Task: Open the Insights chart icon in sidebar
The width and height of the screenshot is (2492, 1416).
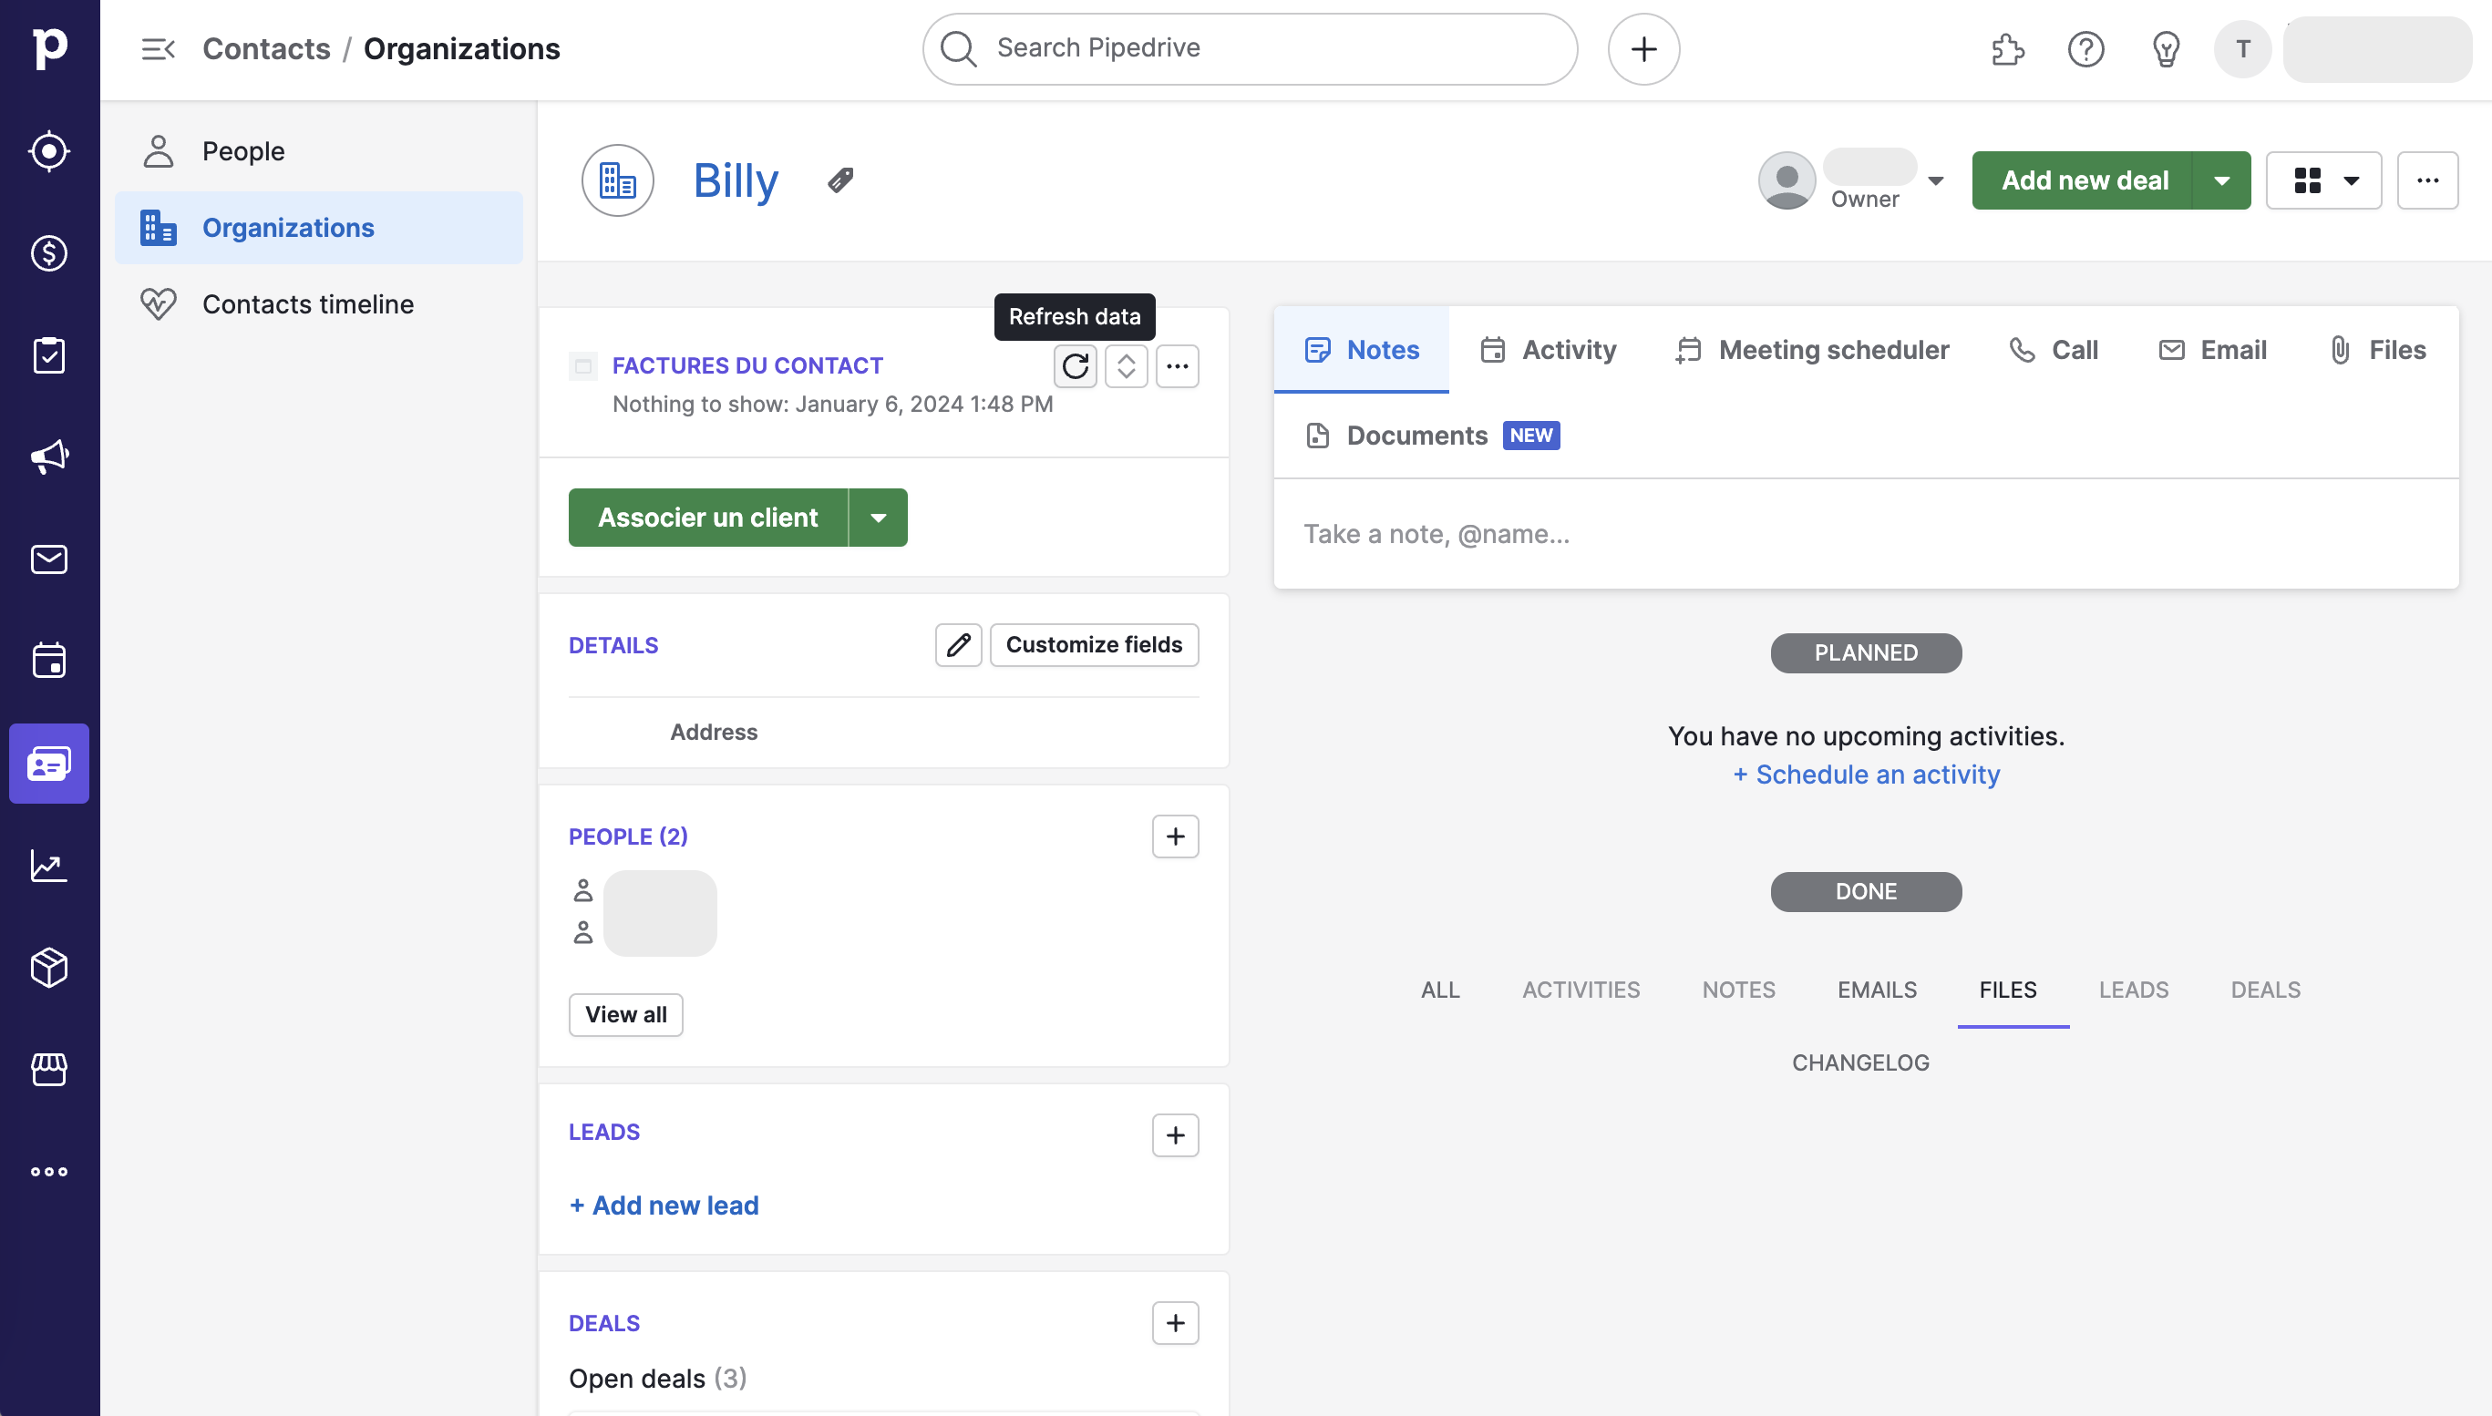Action: pos(48,866)
